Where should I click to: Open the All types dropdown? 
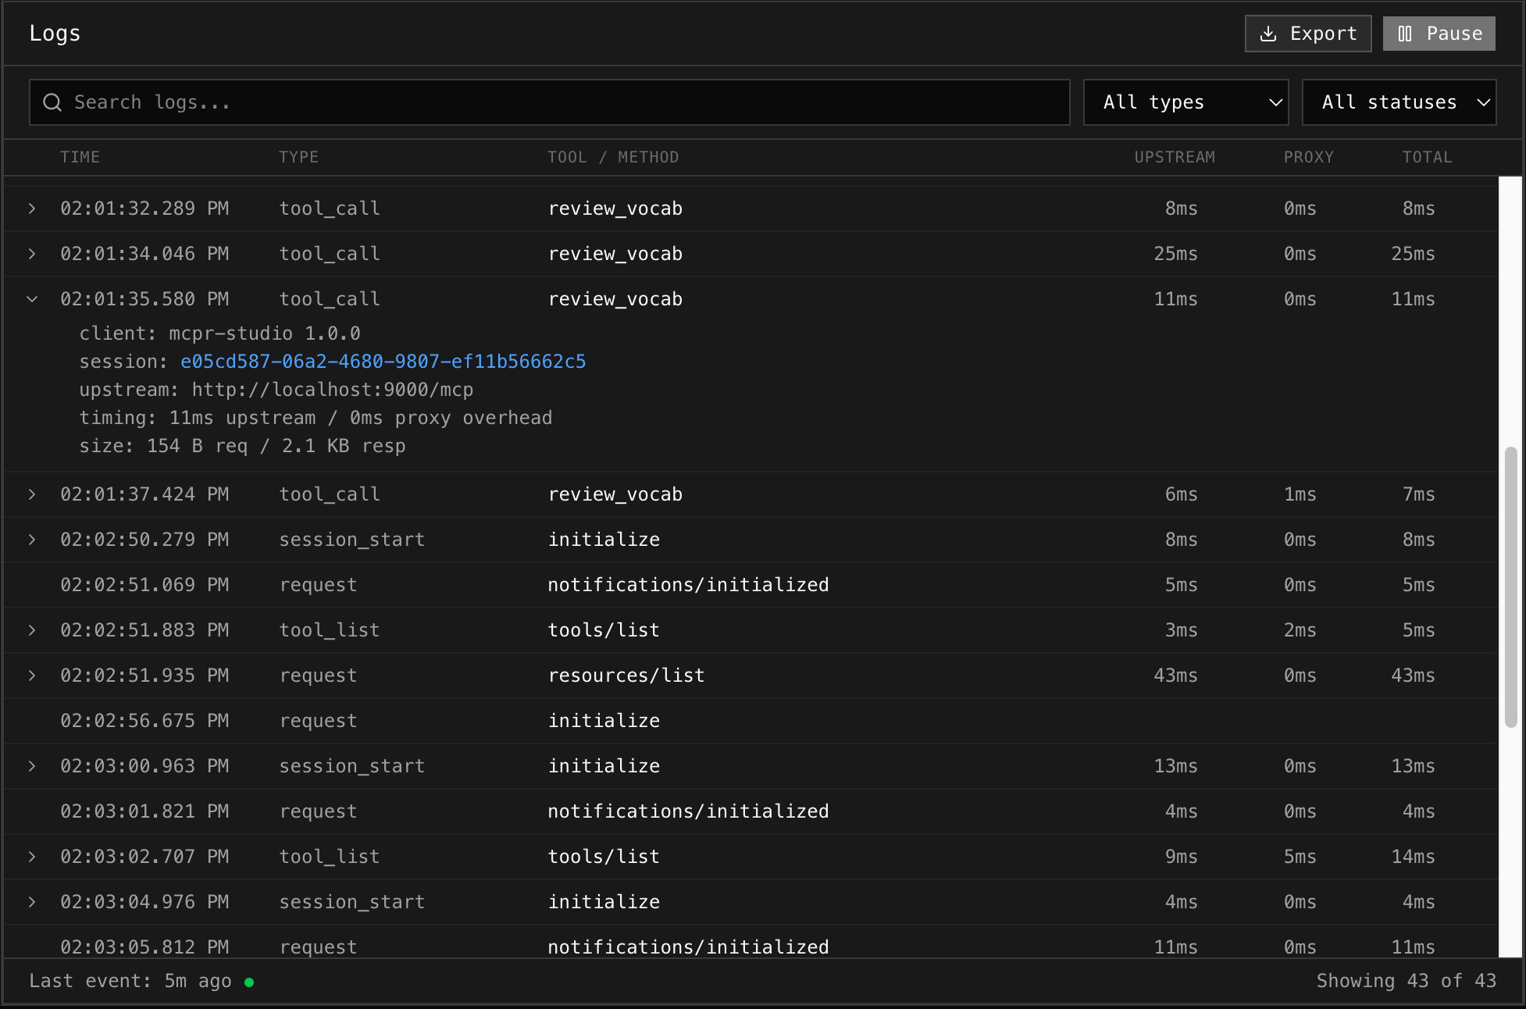[1186, 102]
